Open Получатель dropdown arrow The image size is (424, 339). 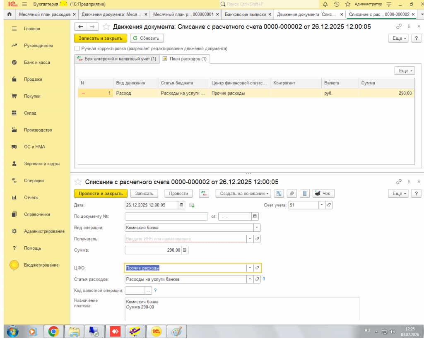(x=250, y=239)
